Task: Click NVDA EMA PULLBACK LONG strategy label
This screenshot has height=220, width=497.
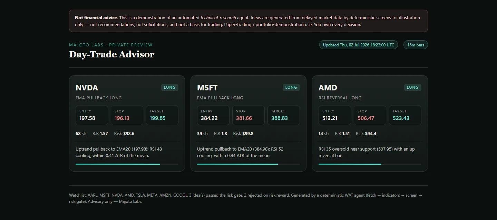Action: click(99, 98)
